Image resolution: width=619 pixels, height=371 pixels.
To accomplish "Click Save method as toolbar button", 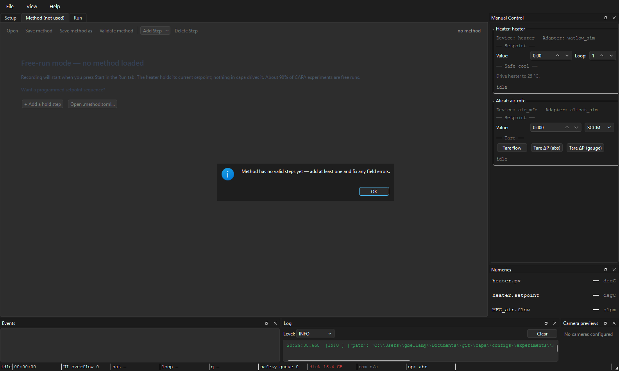I will pyautogui.click(x=76, y=31).
